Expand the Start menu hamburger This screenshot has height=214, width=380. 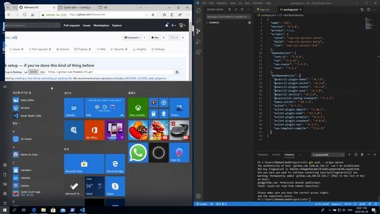tap(5, 87)
